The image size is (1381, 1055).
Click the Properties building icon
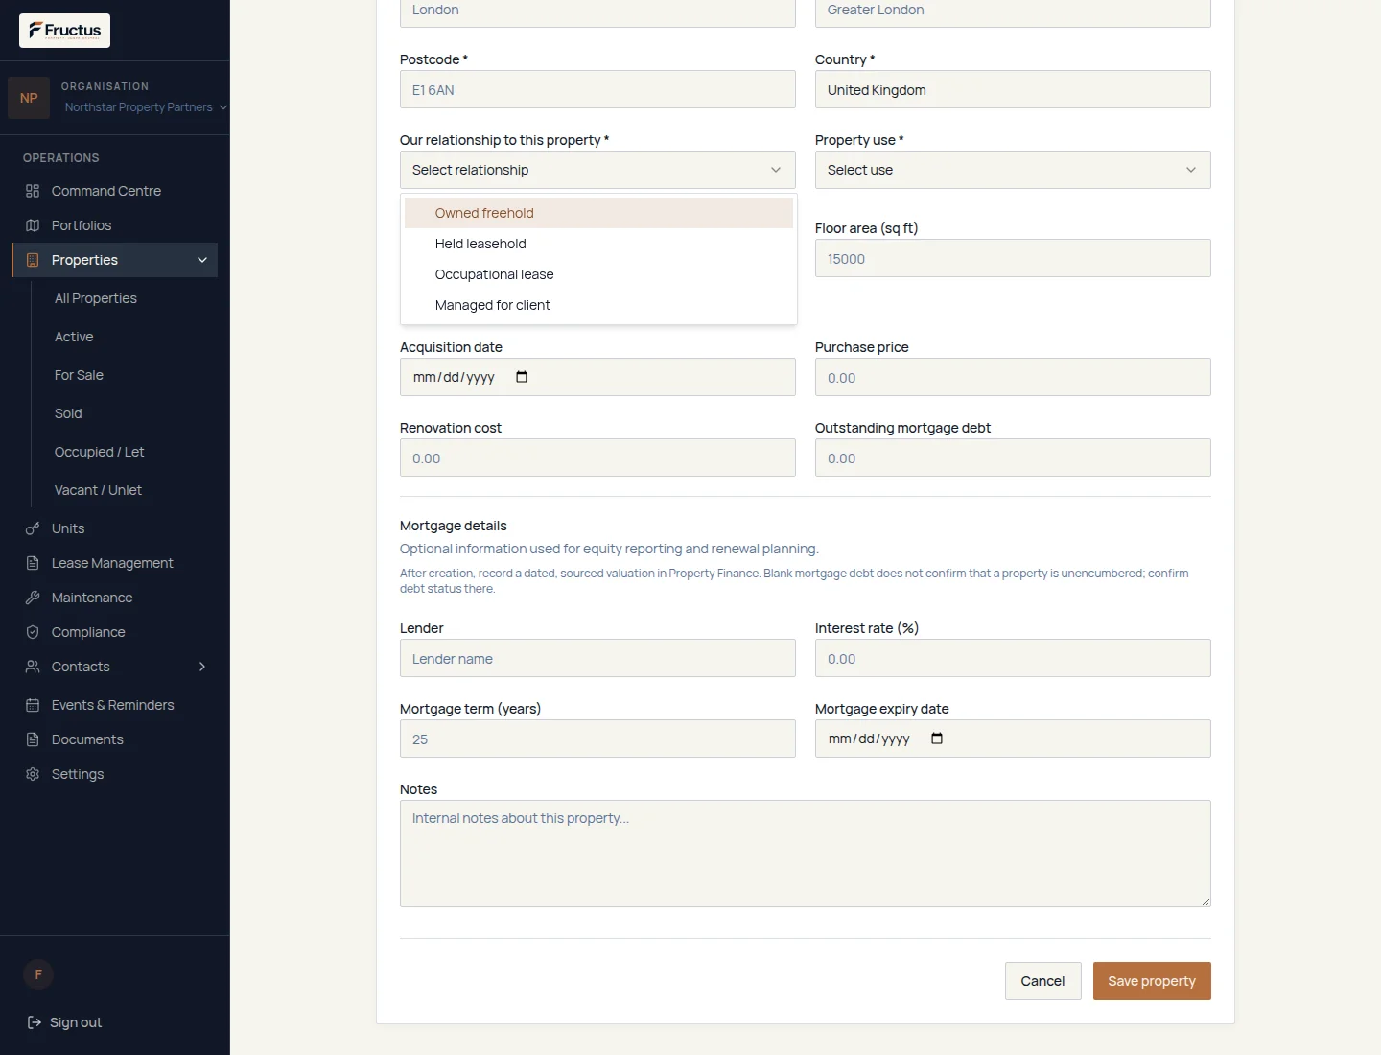33,260
